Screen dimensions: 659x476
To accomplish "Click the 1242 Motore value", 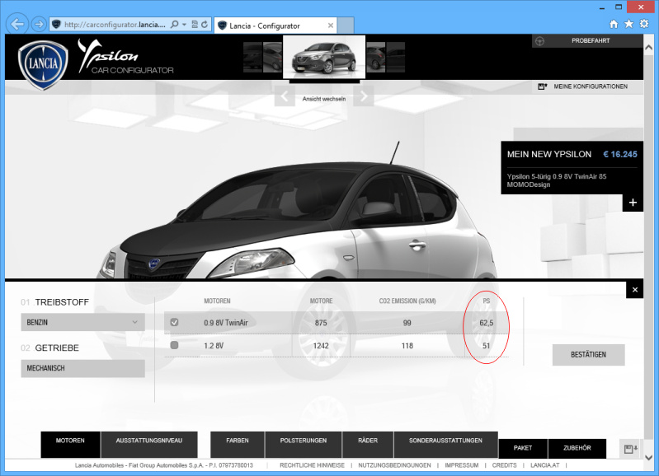I will tap(321, 346).
